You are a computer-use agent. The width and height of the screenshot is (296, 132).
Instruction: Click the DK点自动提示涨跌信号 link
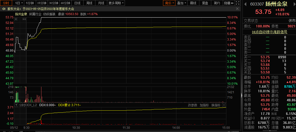[269, 32]
